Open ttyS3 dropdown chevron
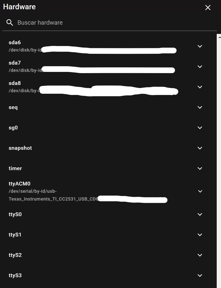The image size is (221, 288). pyautogui.click(x=200, y=275)
